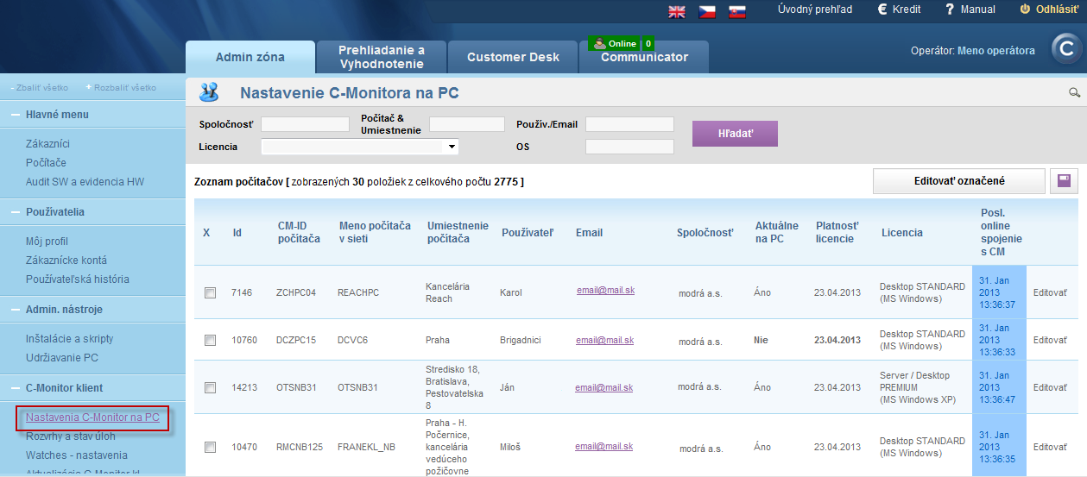Open Počítače in sidebar

(46, 163)
